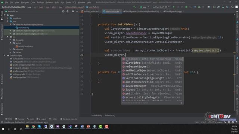Image resolution: width=239 pixels, height=134 pixels.
Task: Expand the mipmap folder
Action: tap(10, 49)
